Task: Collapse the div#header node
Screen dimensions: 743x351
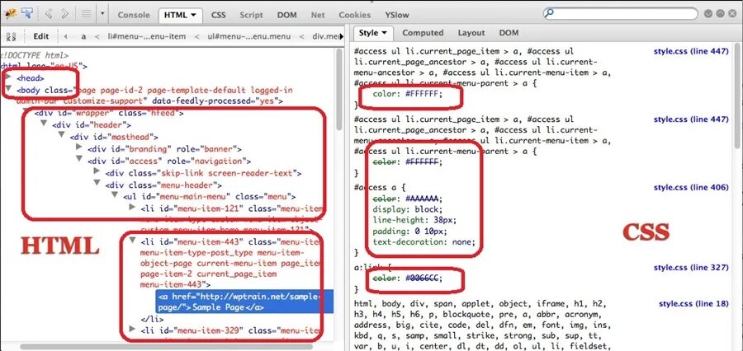Action: 44,123
